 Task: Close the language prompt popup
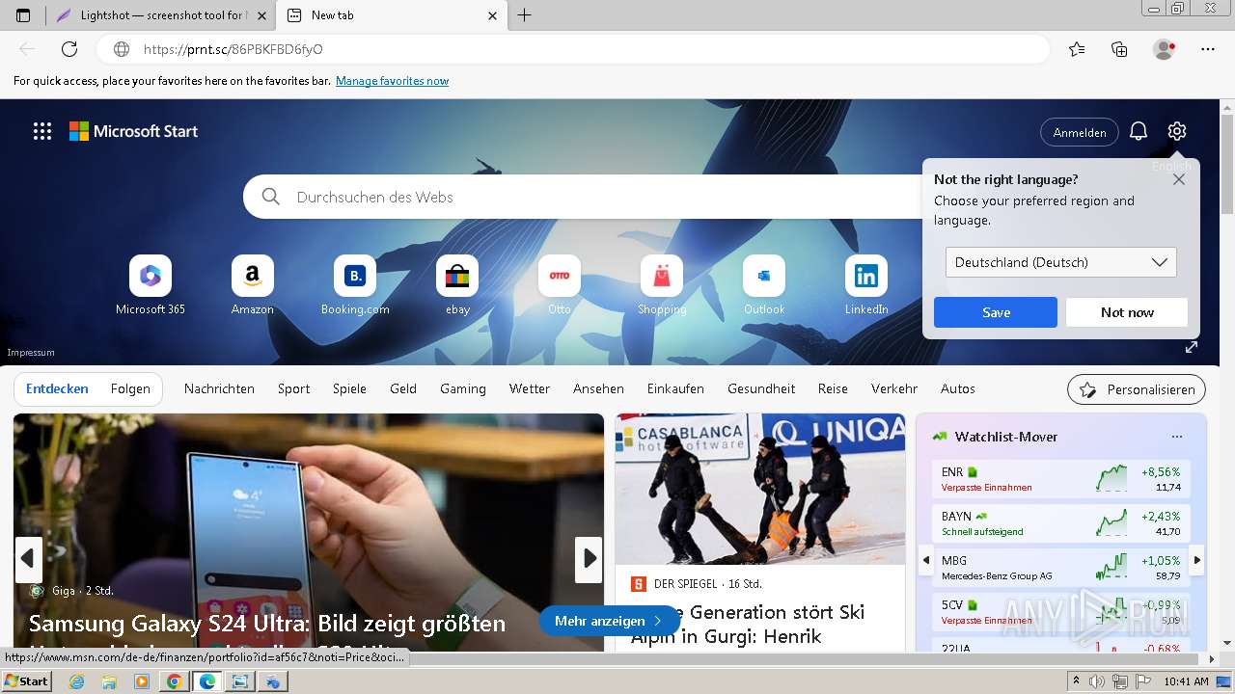(x=1179, y=179)
